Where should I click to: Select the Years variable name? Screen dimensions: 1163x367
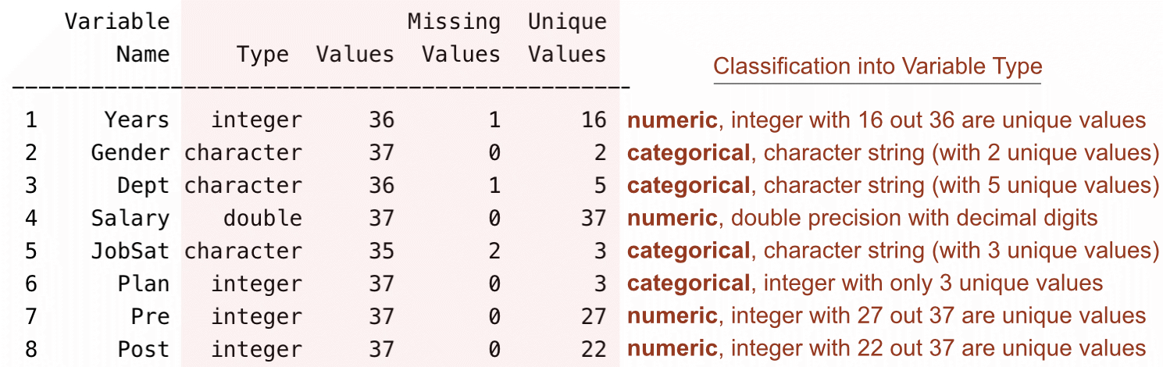137,120
